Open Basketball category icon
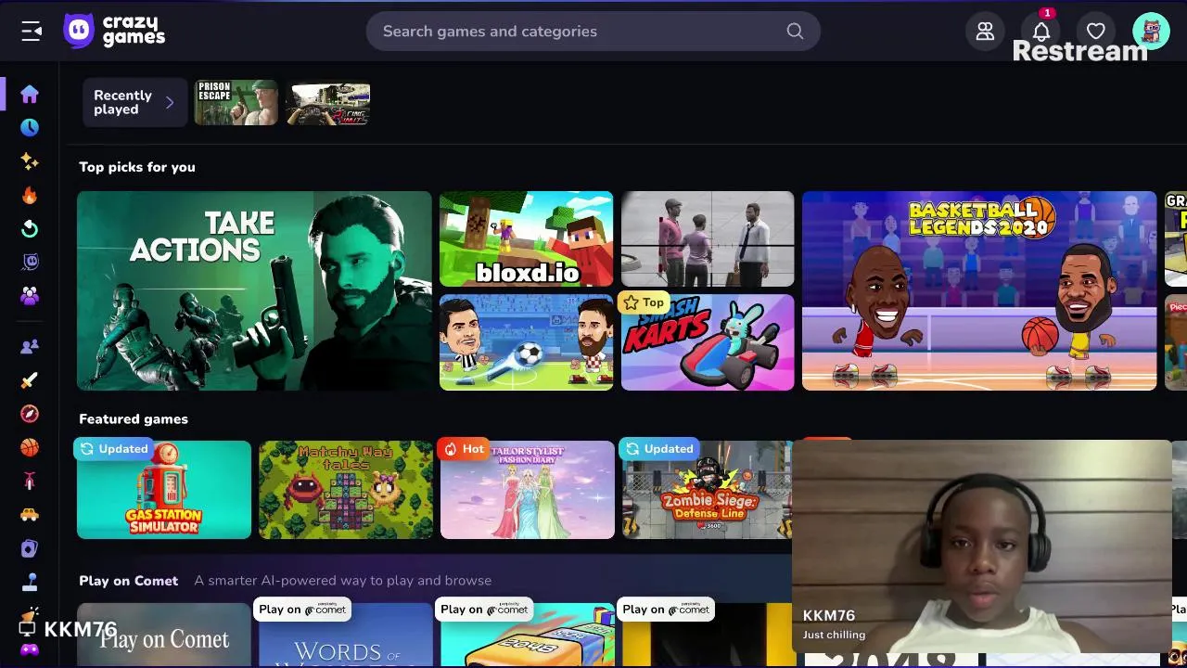The width and height of the screenshot is (1187, 668). 30,447
